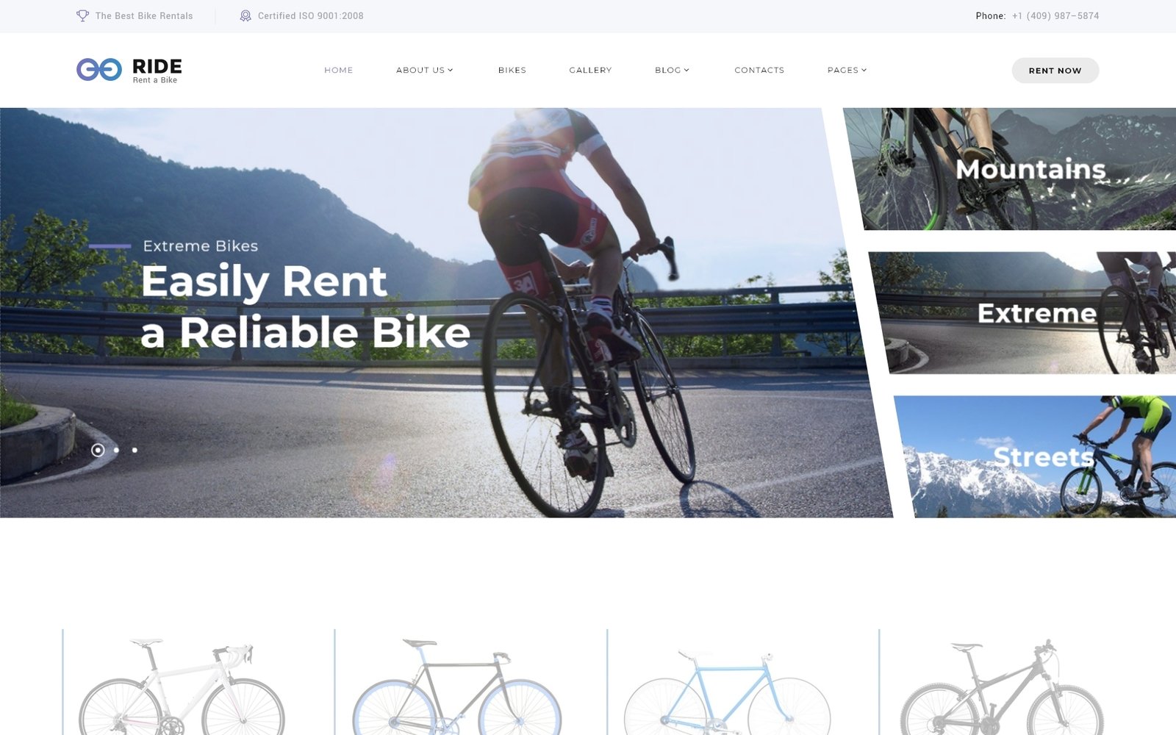Select the white road bike image
This screenshot has height=735, width=1176.
point(181,686)
